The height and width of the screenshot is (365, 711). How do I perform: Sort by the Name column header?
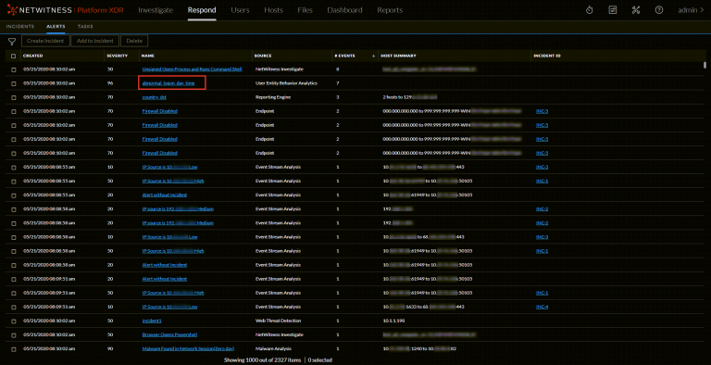[x=148, y=56]
